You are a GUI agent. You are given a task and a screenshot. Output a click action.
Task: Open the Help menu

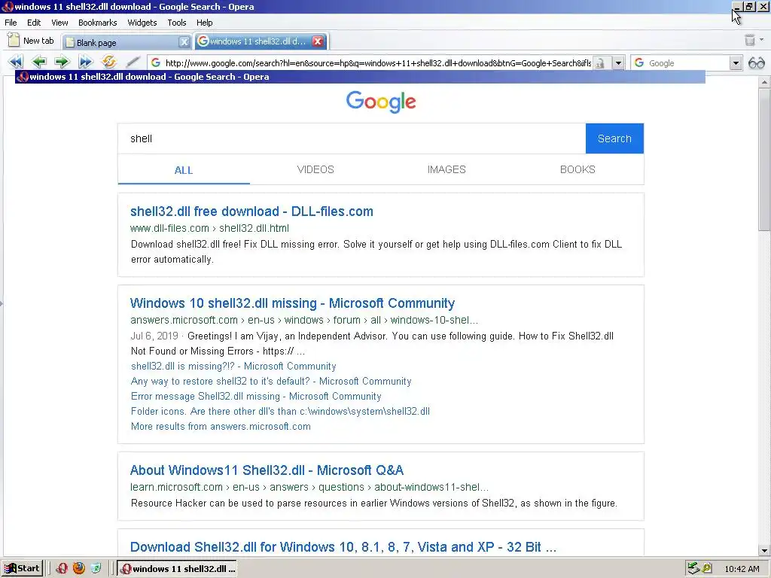[x=205, y=23]
